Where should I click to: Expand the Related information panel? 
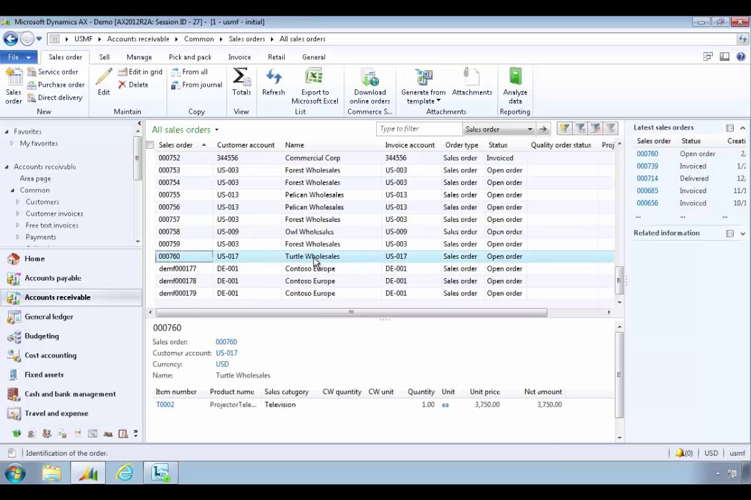tap(743, 233)
